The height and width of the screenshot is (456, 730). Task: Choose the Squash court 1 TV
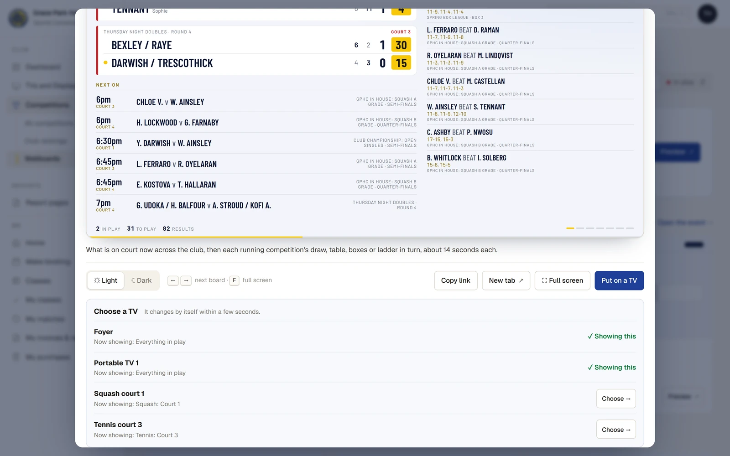[x=616, y=399]
